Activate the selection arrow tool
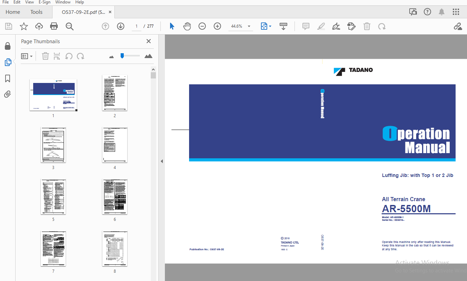 click(172, 26)
